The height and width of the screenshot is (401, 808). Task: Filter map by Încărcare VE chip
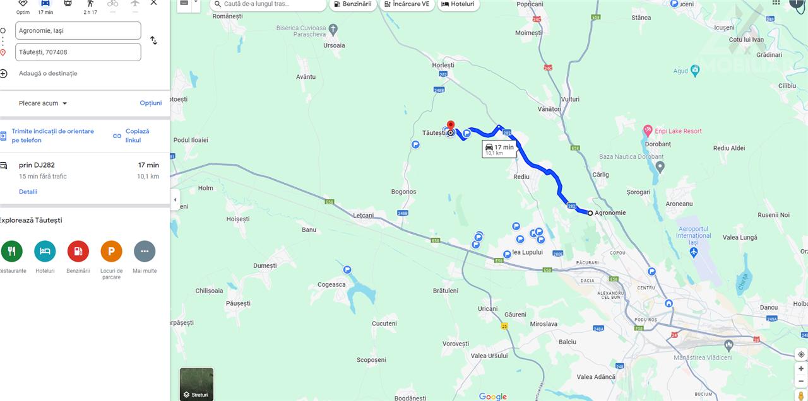(407, 4)
